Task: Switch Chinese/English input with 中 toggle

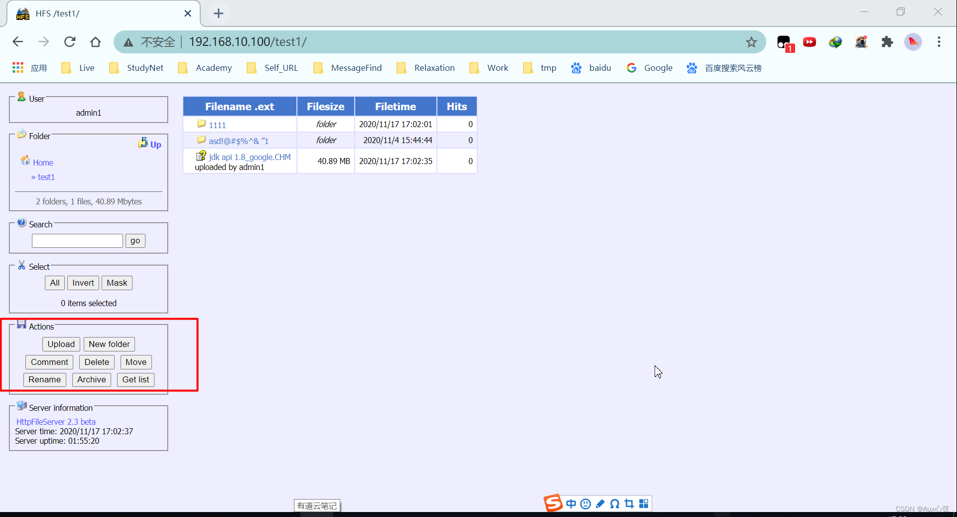Action: 571,504
